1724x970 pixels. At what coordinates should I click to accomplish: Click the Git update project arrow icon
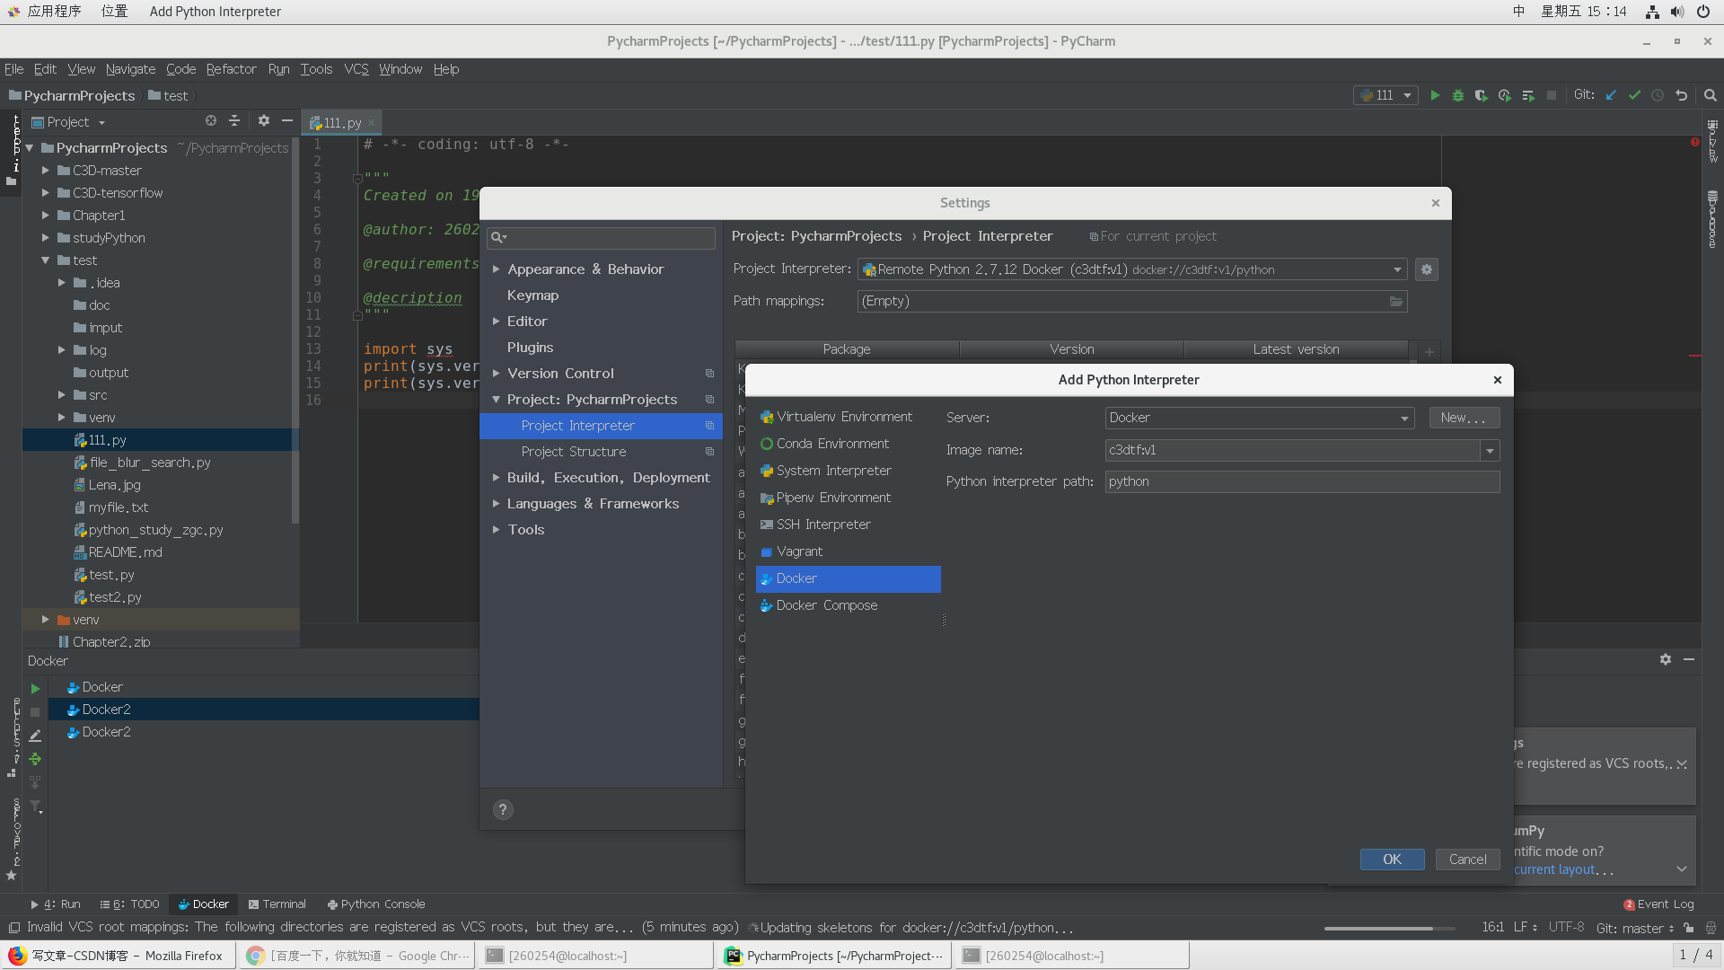click(x=1611, y=95)
